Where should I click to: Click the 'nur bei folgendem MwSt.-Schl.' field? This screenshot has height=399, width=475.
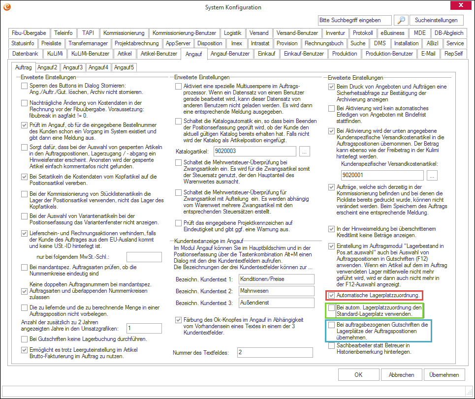point(144,257)
